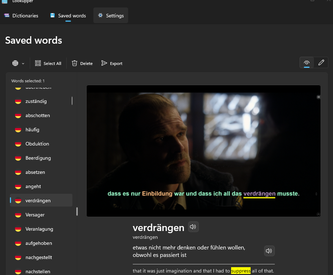This screenshot has height=275, width=333.
Task: Select the word Veranlagung in list
Action: click(39, 229)
